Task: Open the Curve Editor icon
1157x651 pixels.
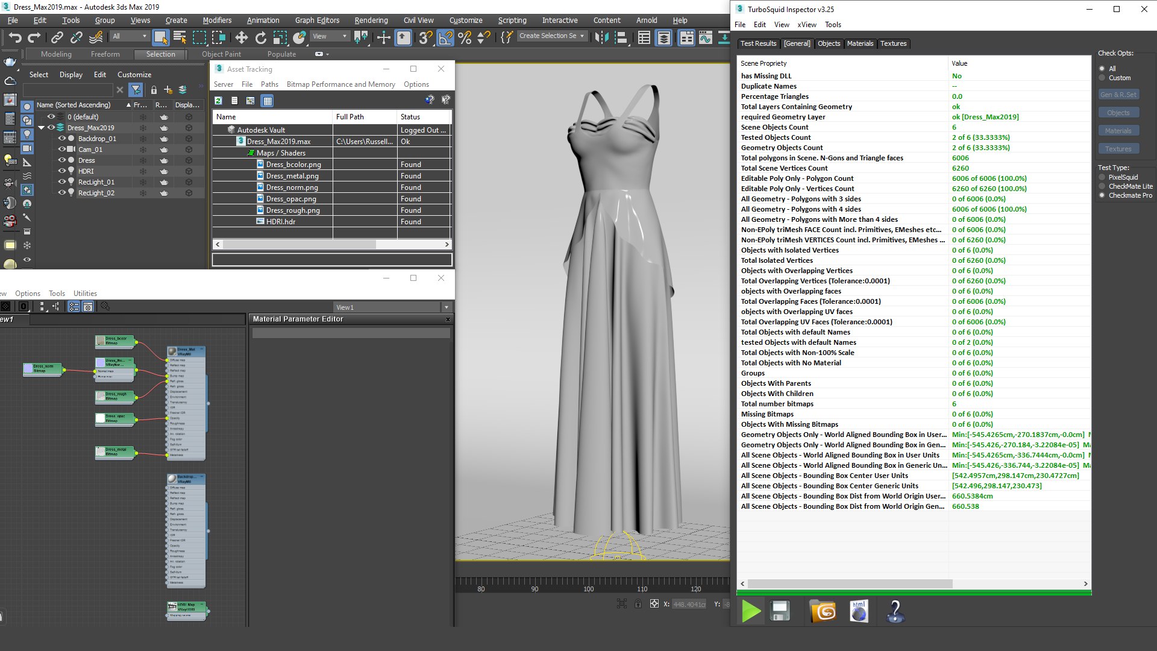Action: coord(706,37)
